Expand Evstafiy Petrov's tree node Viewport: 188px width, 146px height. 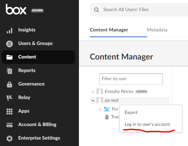click(x=93, y=92)
